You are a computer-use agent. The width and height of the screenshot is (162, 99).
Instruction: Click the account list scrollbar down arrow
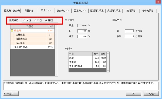pos(56,75)
